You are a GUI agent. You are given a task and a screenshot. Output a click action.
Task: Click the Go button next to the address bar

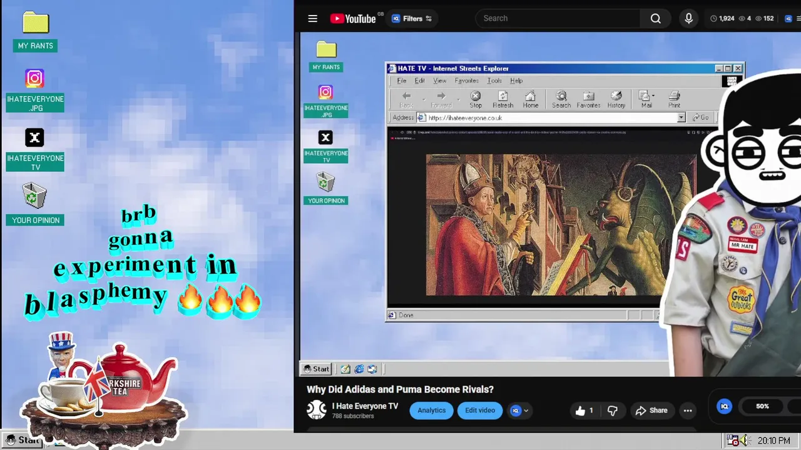701,117
